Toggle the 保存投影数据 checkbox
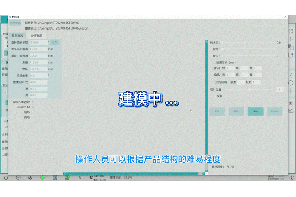Image resolution: width=296 pixels, height=197 pixels. point(32,102)
